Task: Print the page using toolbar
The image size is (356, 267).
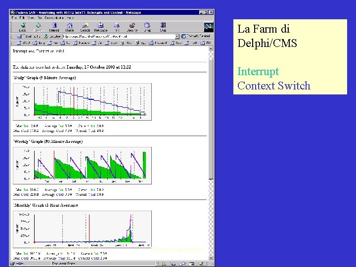Action: [x=117, y=27]
